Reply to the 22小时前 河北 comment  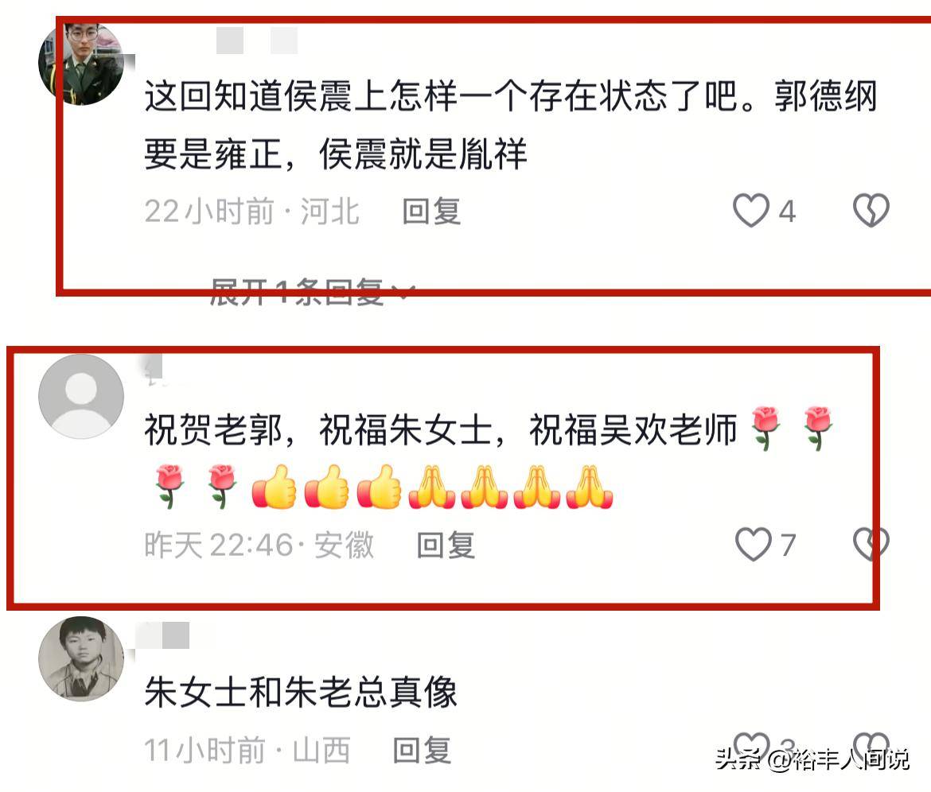431,212
